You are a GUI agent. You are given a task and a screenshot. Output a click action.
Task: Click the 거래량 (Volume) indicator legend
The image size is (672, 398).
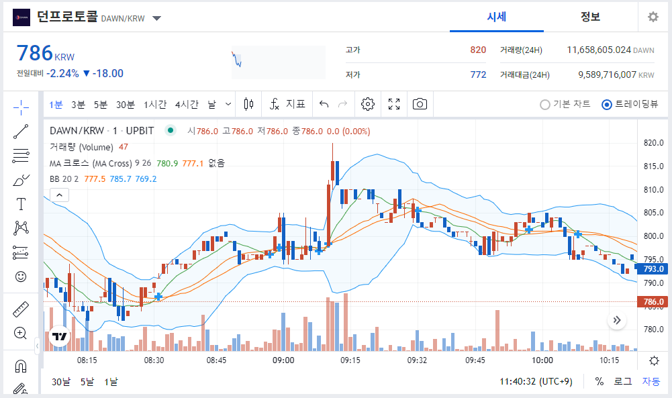[x=81, y=147]
